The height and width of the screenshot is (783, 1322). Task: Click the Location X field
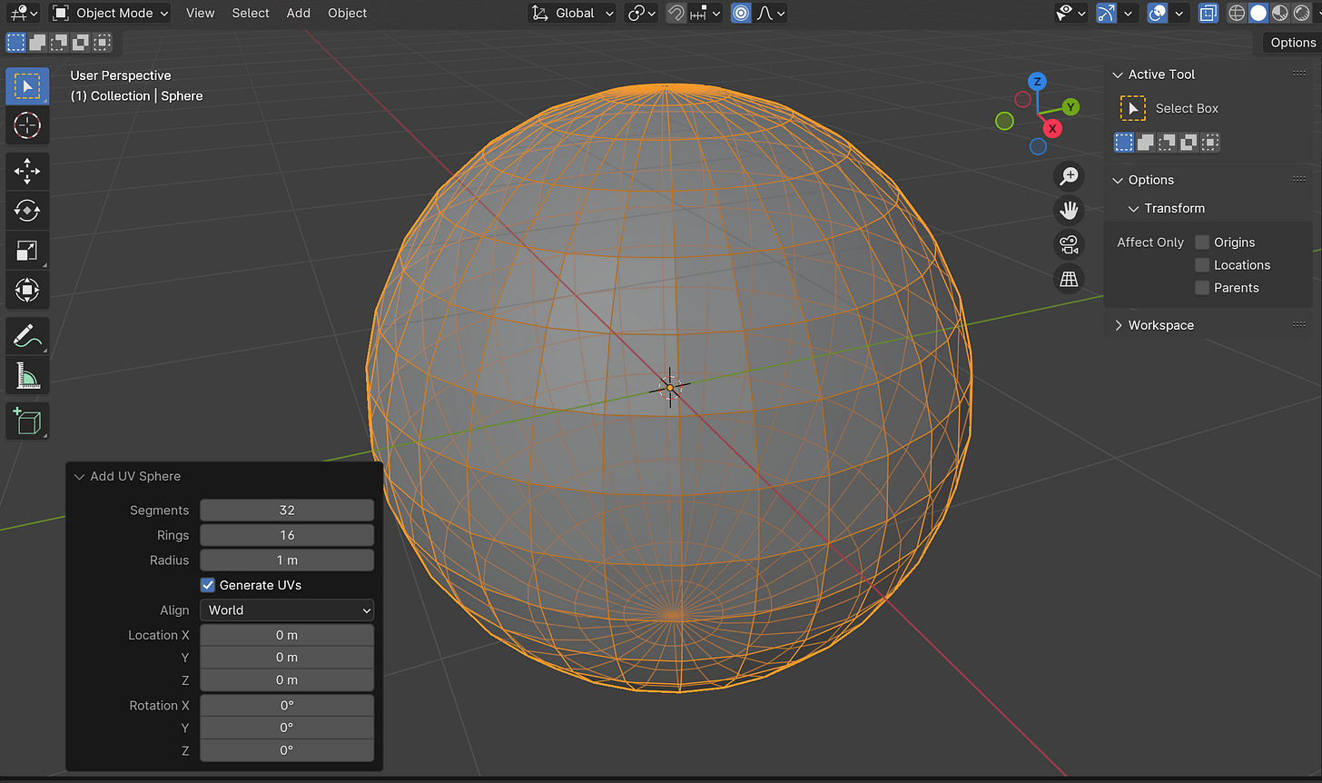click(287, 635)
